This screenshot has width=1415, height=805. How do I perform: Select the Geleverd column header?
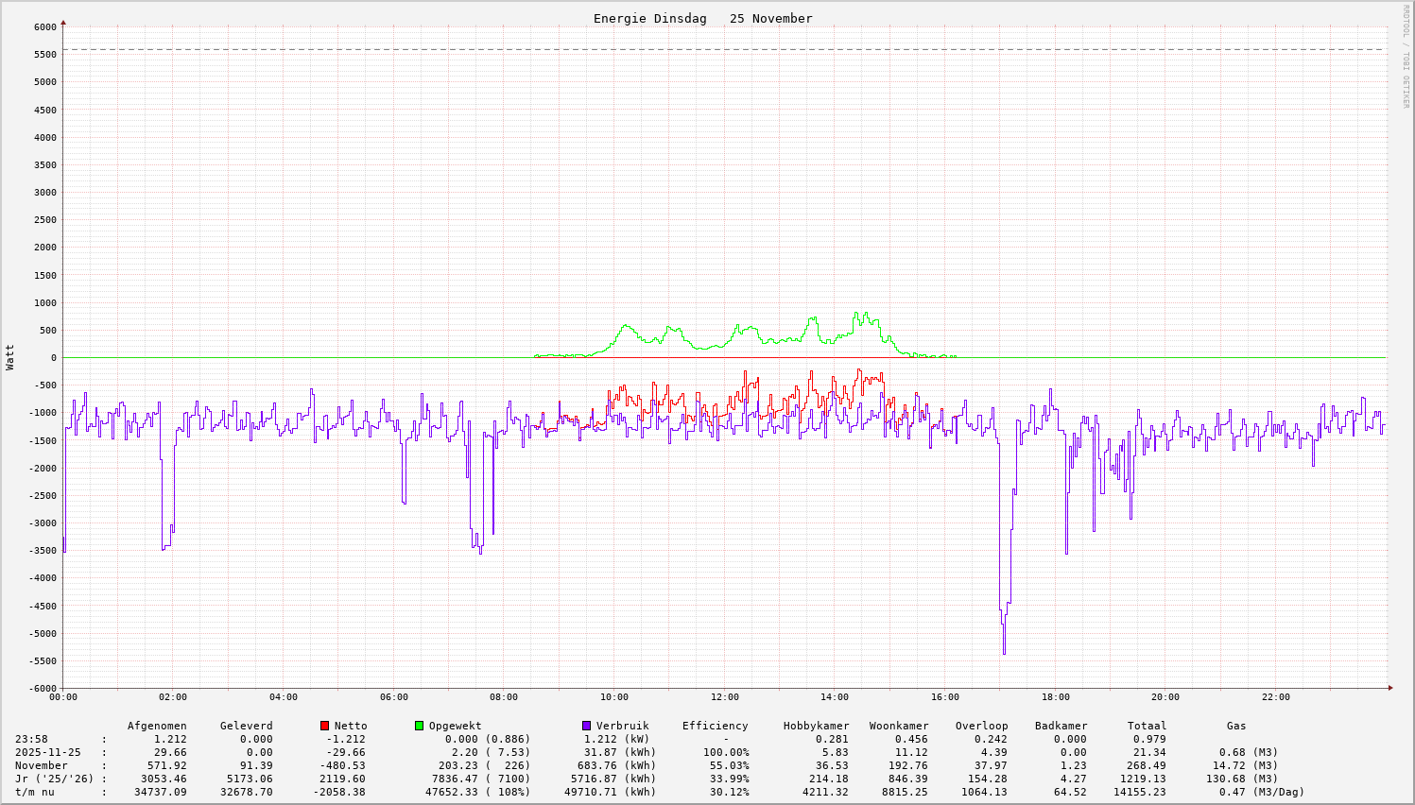(x=246, y=727)
